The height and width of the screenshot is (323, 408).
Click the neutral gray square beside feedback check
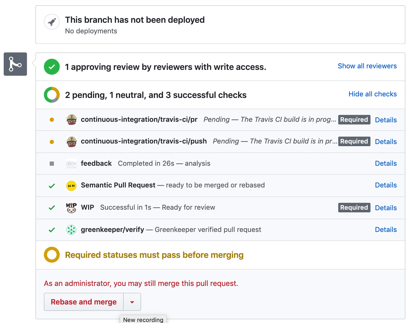pyautogui.click(x=52, y=164)
